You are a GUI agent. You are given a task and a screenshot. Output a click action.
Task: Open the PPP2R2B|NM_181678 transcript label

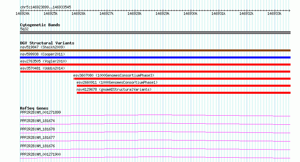(x=37, y=129)
